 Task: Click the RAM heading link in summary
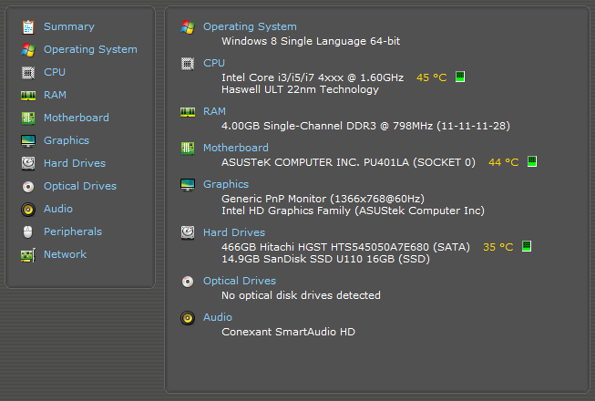(214, 111)
